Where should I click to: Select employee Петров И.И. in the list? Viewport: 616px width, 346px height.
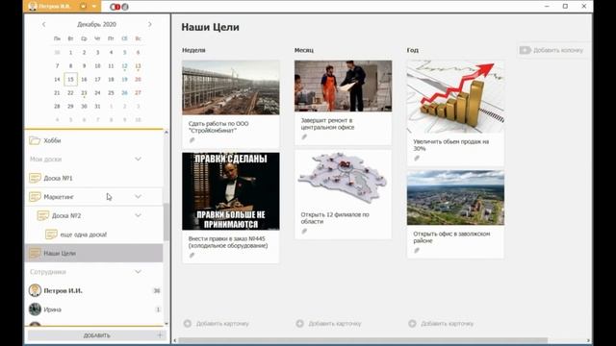pyautogui.click(x=94, y=290)
